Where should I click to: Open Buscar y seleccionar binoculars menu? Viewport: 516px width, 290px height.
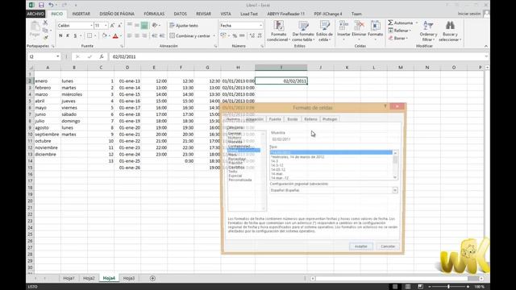(x=450, y=31)
